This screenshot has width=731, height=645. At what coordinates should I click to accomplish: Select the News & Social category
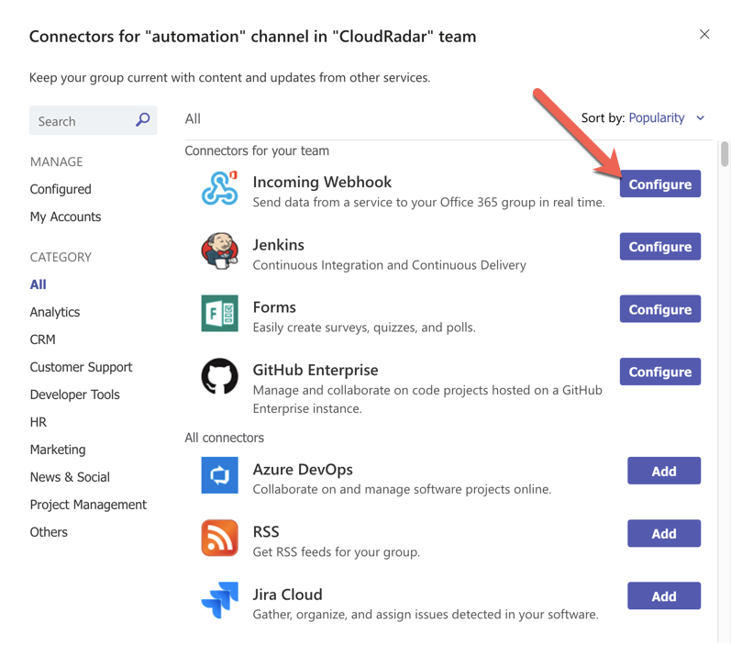tap(70, 477)
